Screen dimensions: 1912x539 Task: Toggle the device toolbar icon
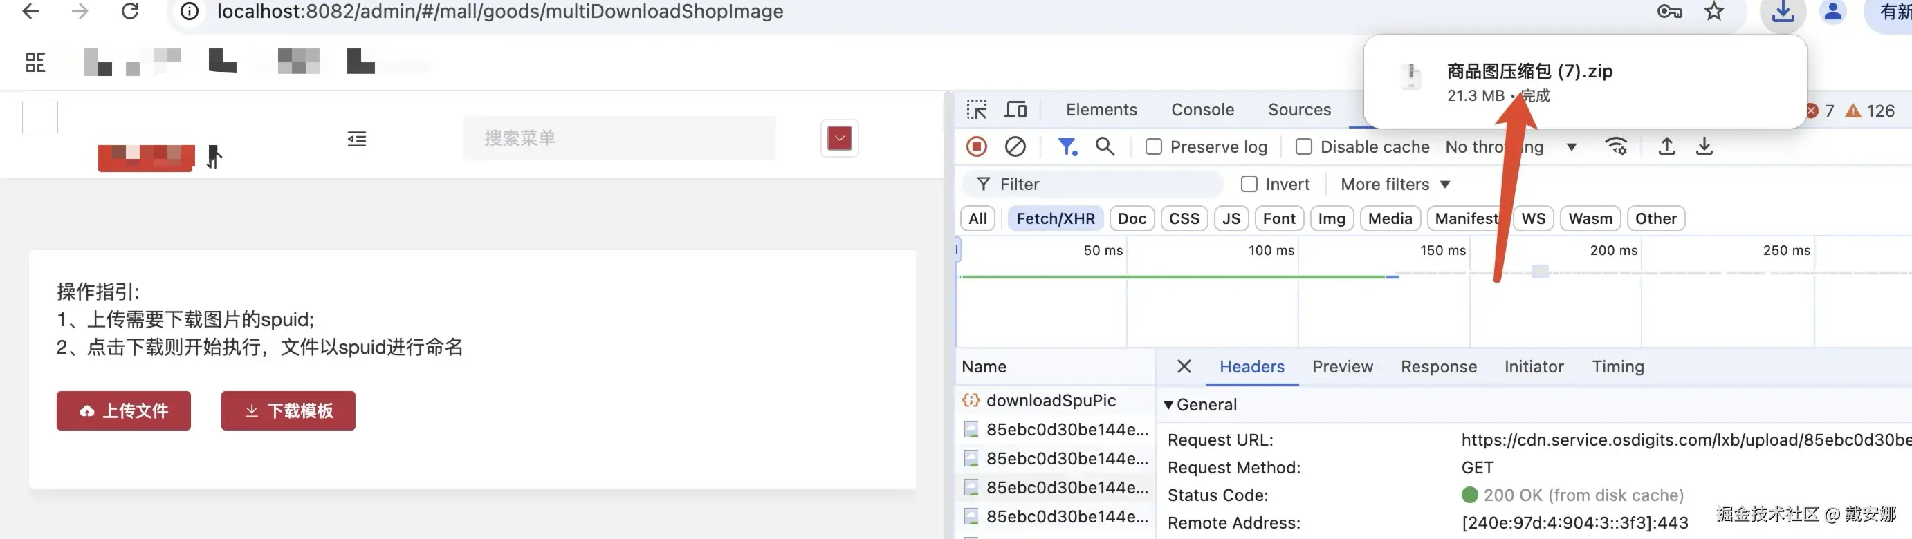click(1015, 110)
